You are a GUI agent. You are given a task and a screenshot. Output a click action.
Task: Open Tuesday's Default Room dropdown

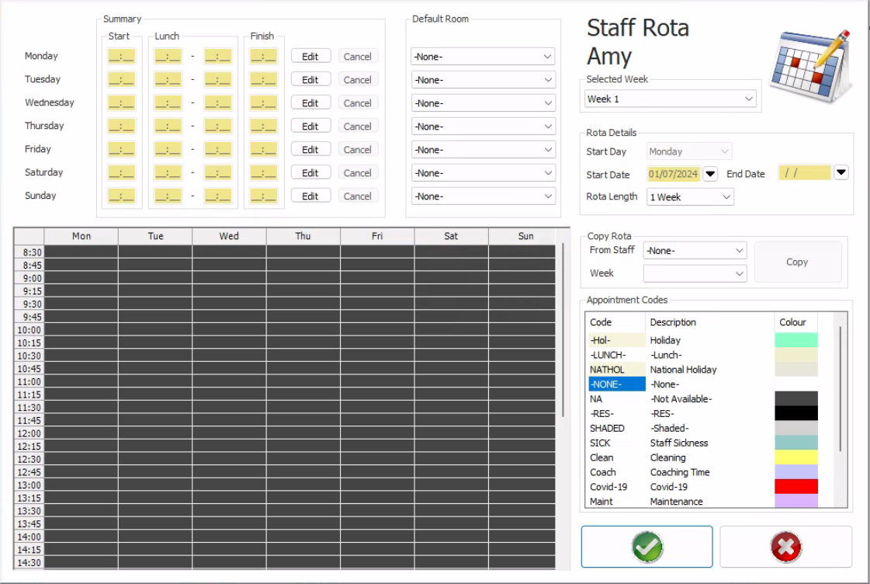[x=483, y=80]
